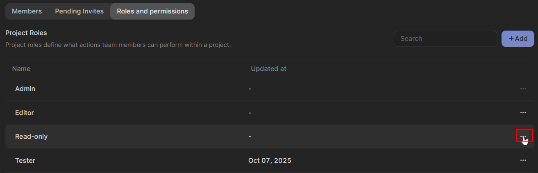
Task: Click the Project Roles heading
Action: (26, 33)
